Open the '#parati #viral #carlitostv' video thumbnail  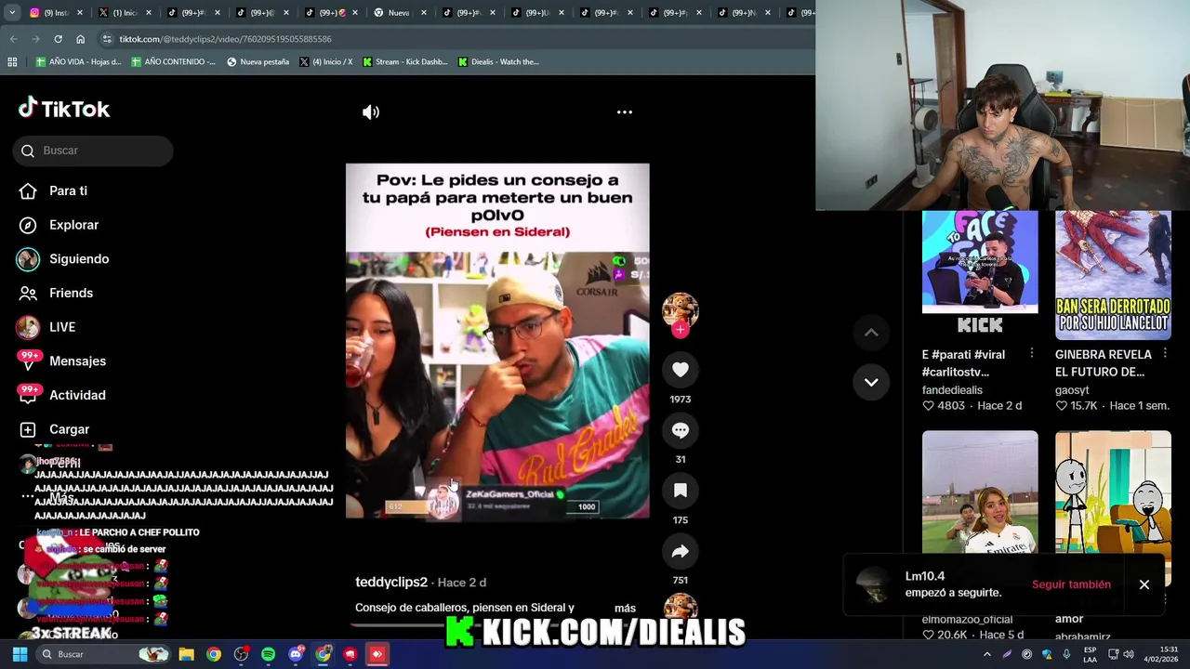(980, 275)
